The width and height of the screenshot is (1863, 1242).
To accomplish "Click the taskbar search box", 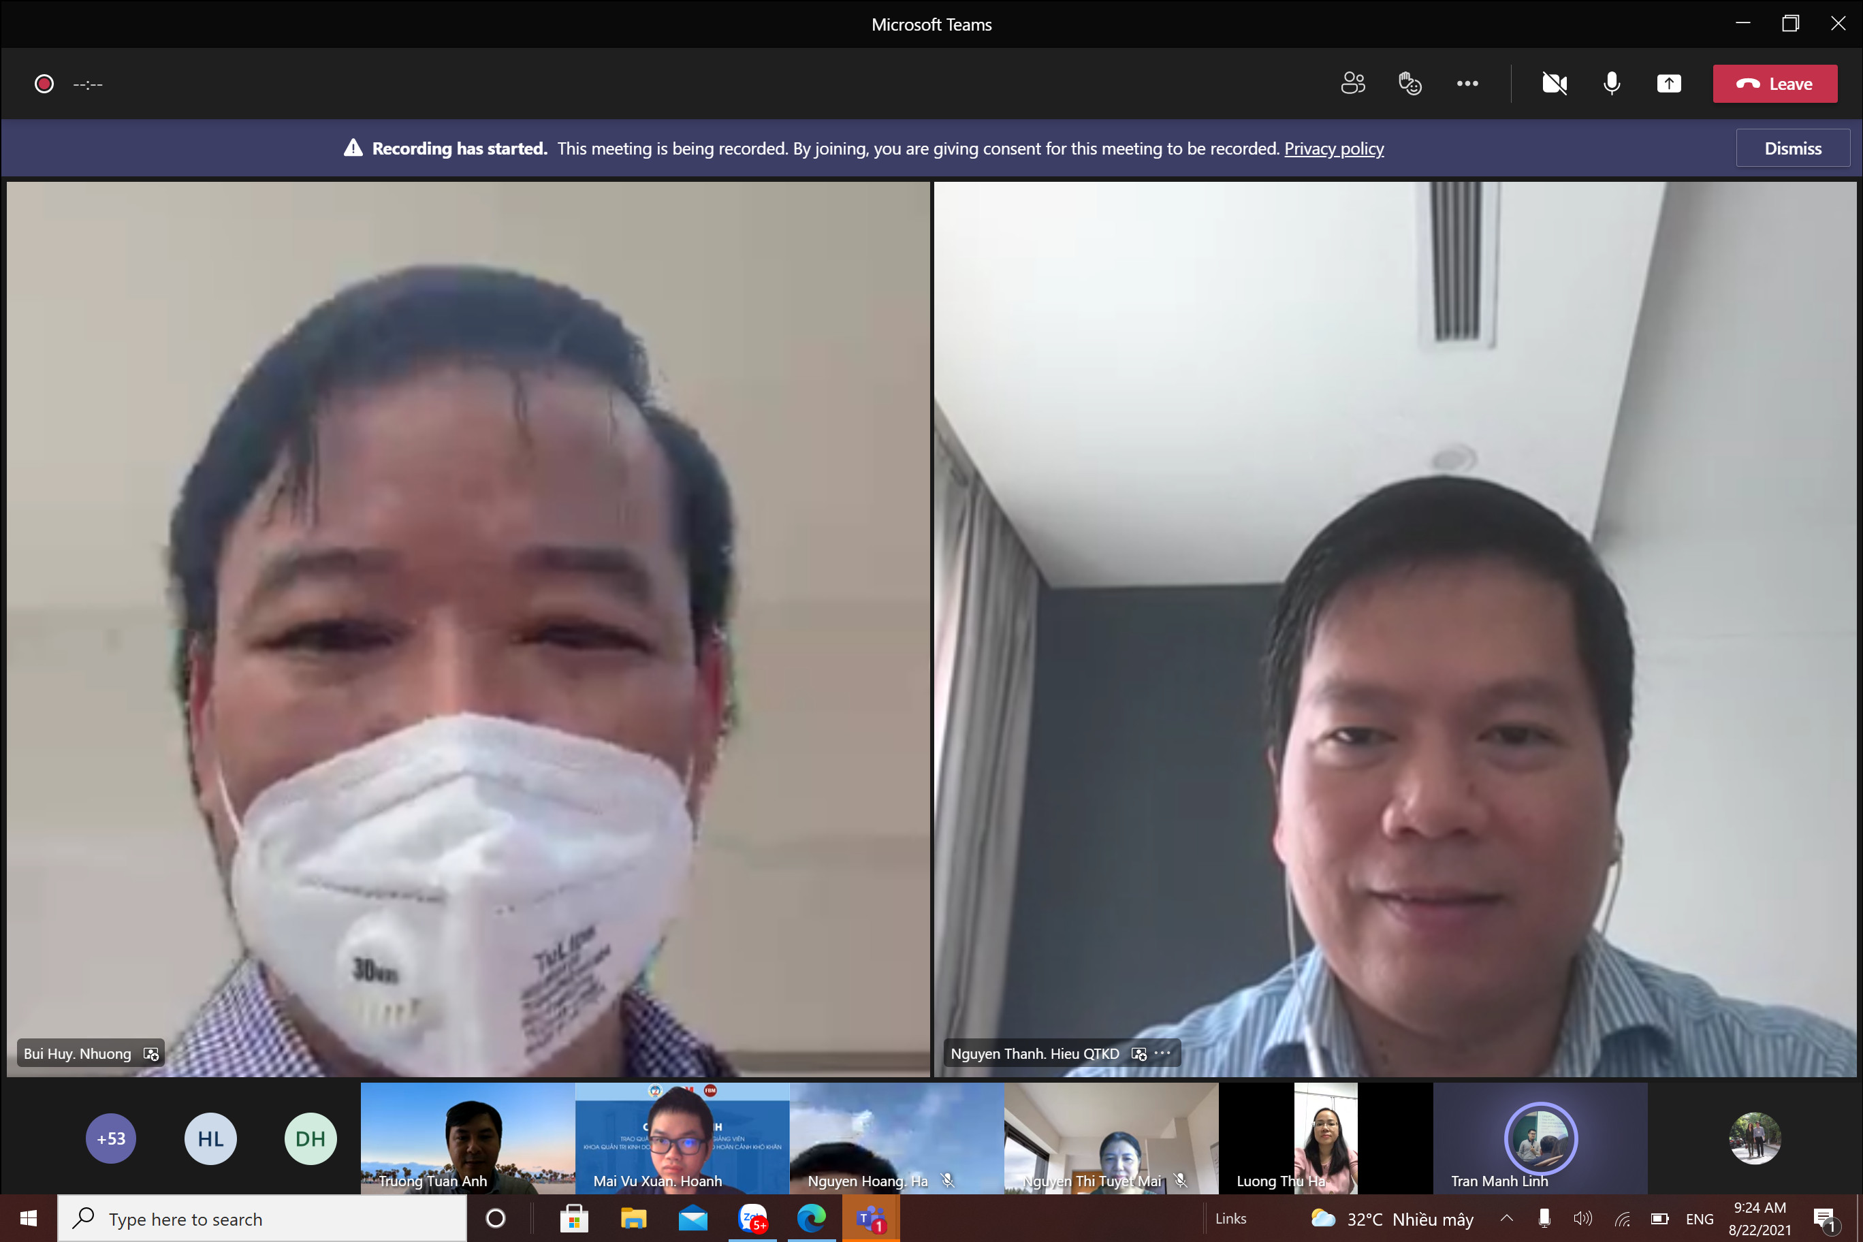I will pyautogui.click(x=262, y=1218).
